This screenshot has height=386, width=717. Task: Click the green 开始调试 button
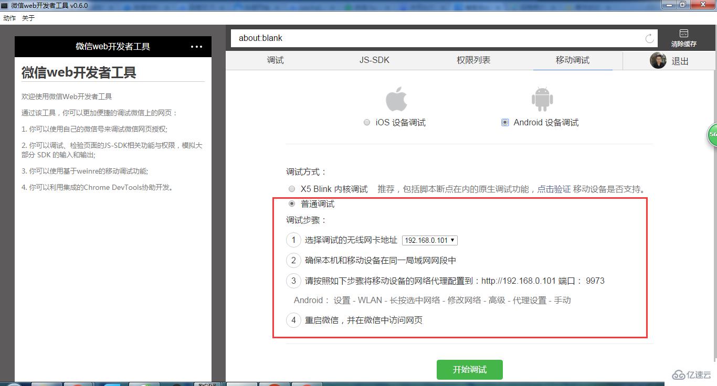pos(470,369)
